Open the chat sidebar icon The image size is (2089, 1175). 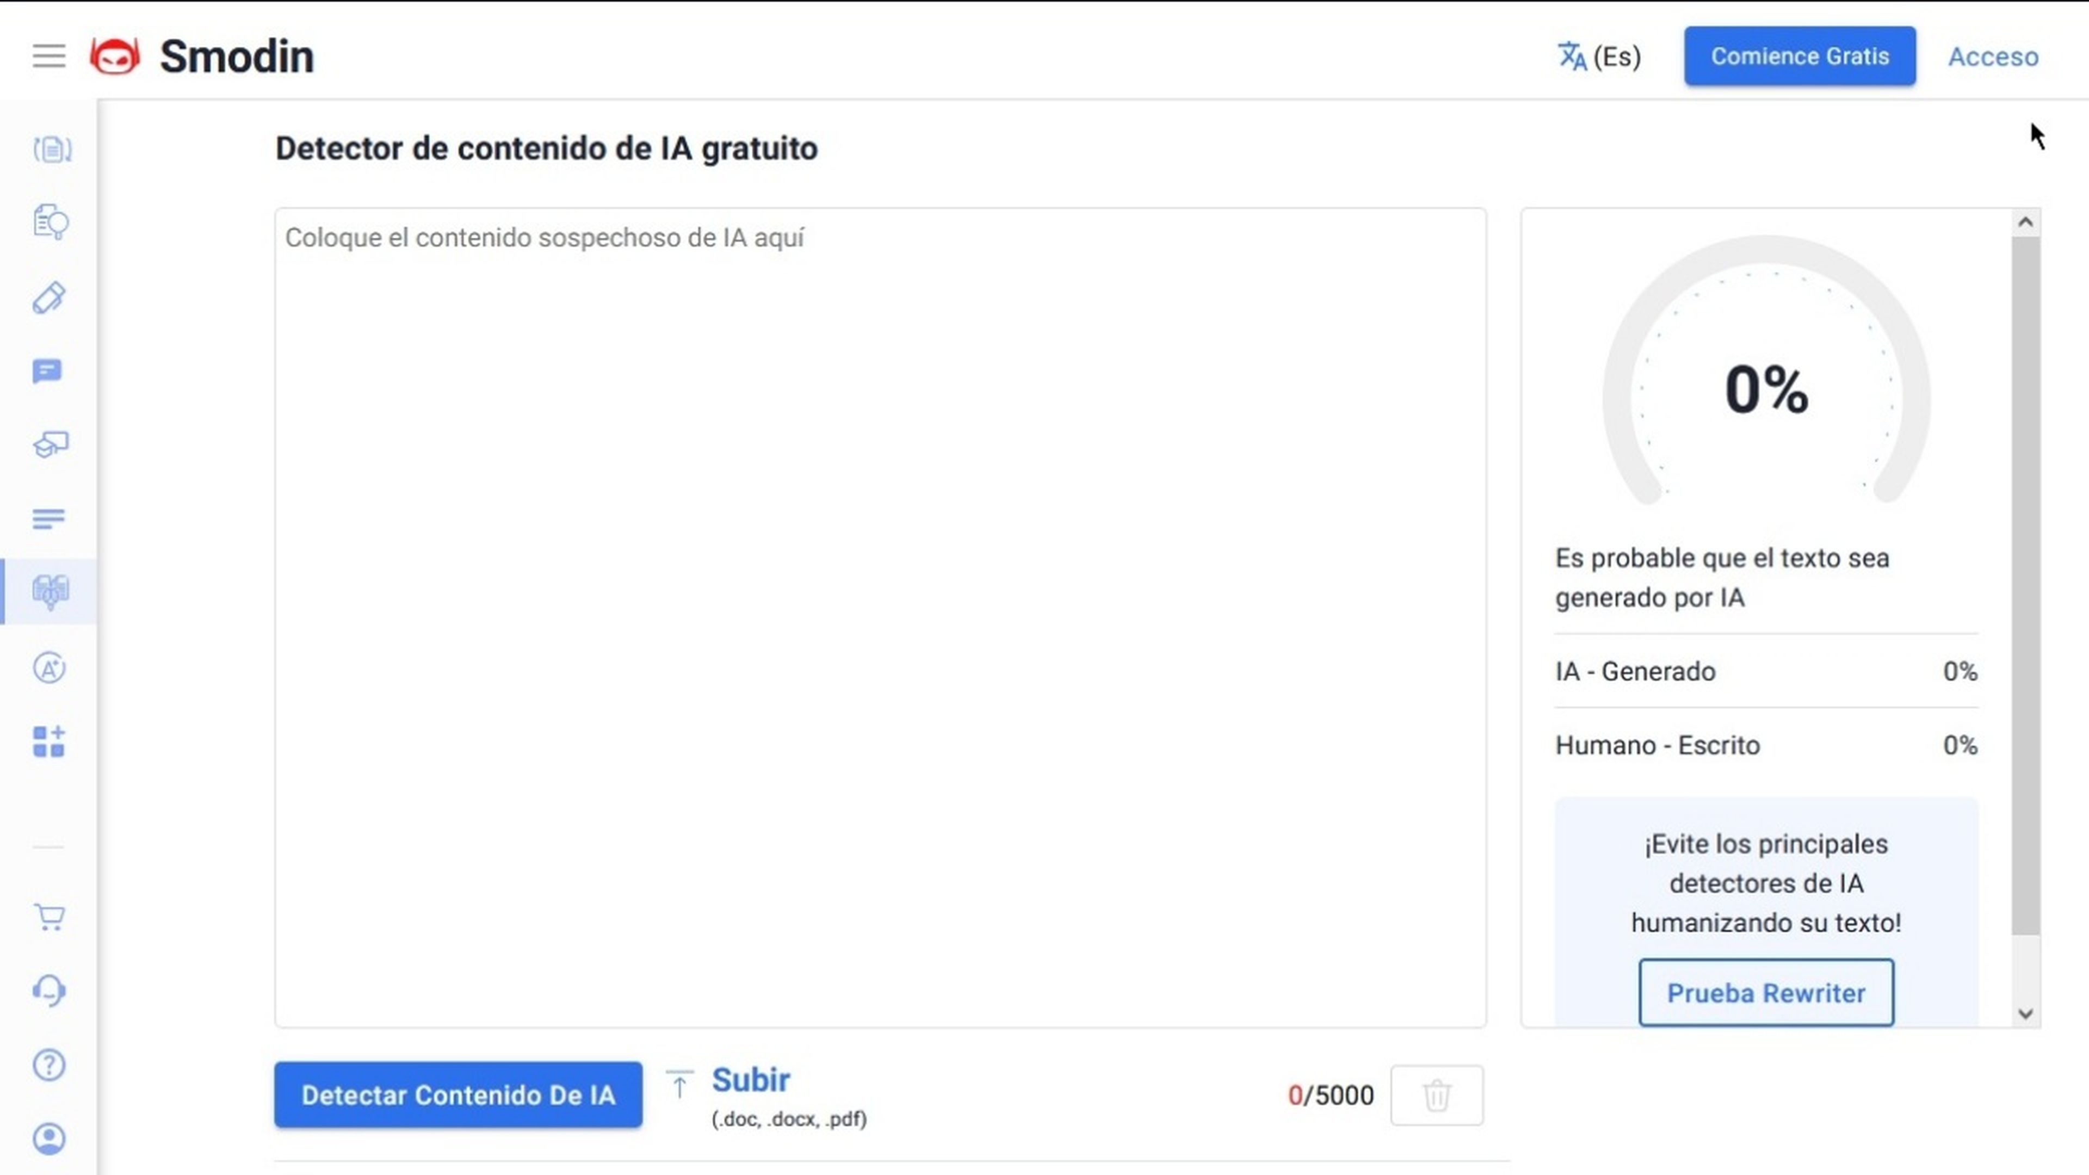[47, 370]
